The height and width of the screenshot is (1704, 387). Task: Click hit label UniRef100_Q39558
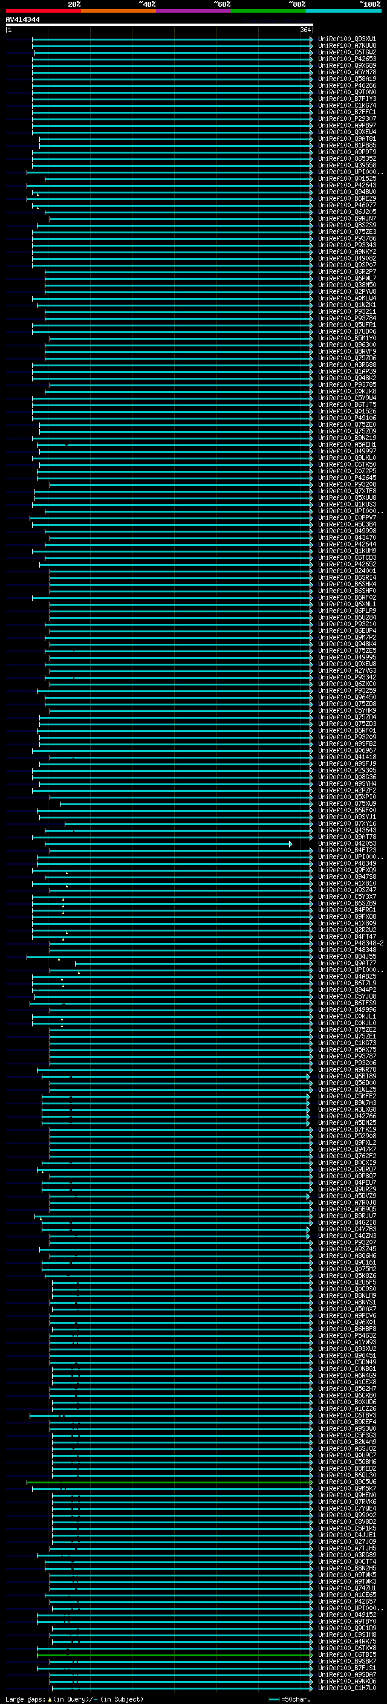click(347, 166)
